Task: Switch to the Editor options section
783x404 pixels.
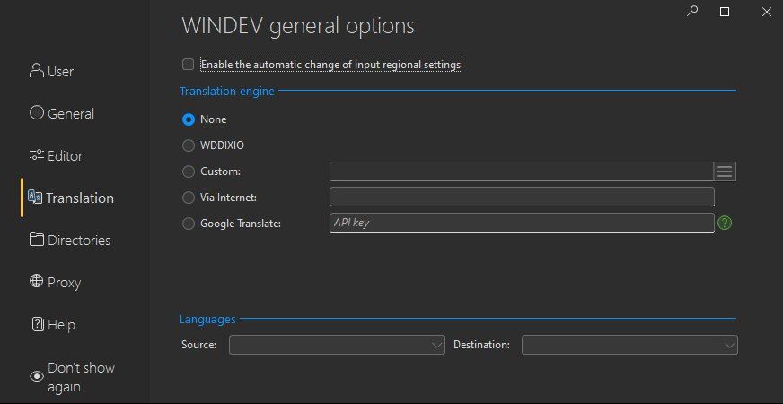Action: click(56, 155)
